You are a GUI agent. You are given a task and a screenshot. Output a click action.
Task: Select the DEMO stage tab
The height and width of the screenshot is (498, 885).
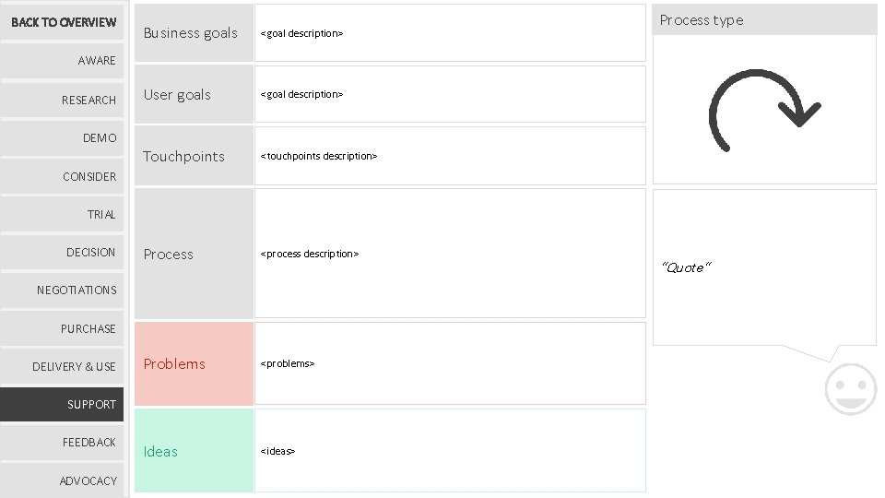[x=63, y=138]
